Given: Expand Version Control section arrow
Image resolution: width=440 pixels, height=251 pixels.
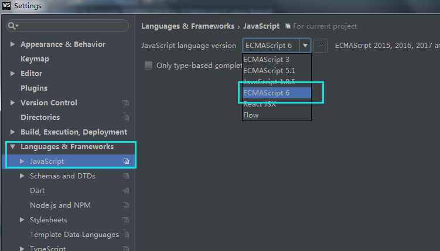Looking at the screenshot, I should click(x=13, y=102).
